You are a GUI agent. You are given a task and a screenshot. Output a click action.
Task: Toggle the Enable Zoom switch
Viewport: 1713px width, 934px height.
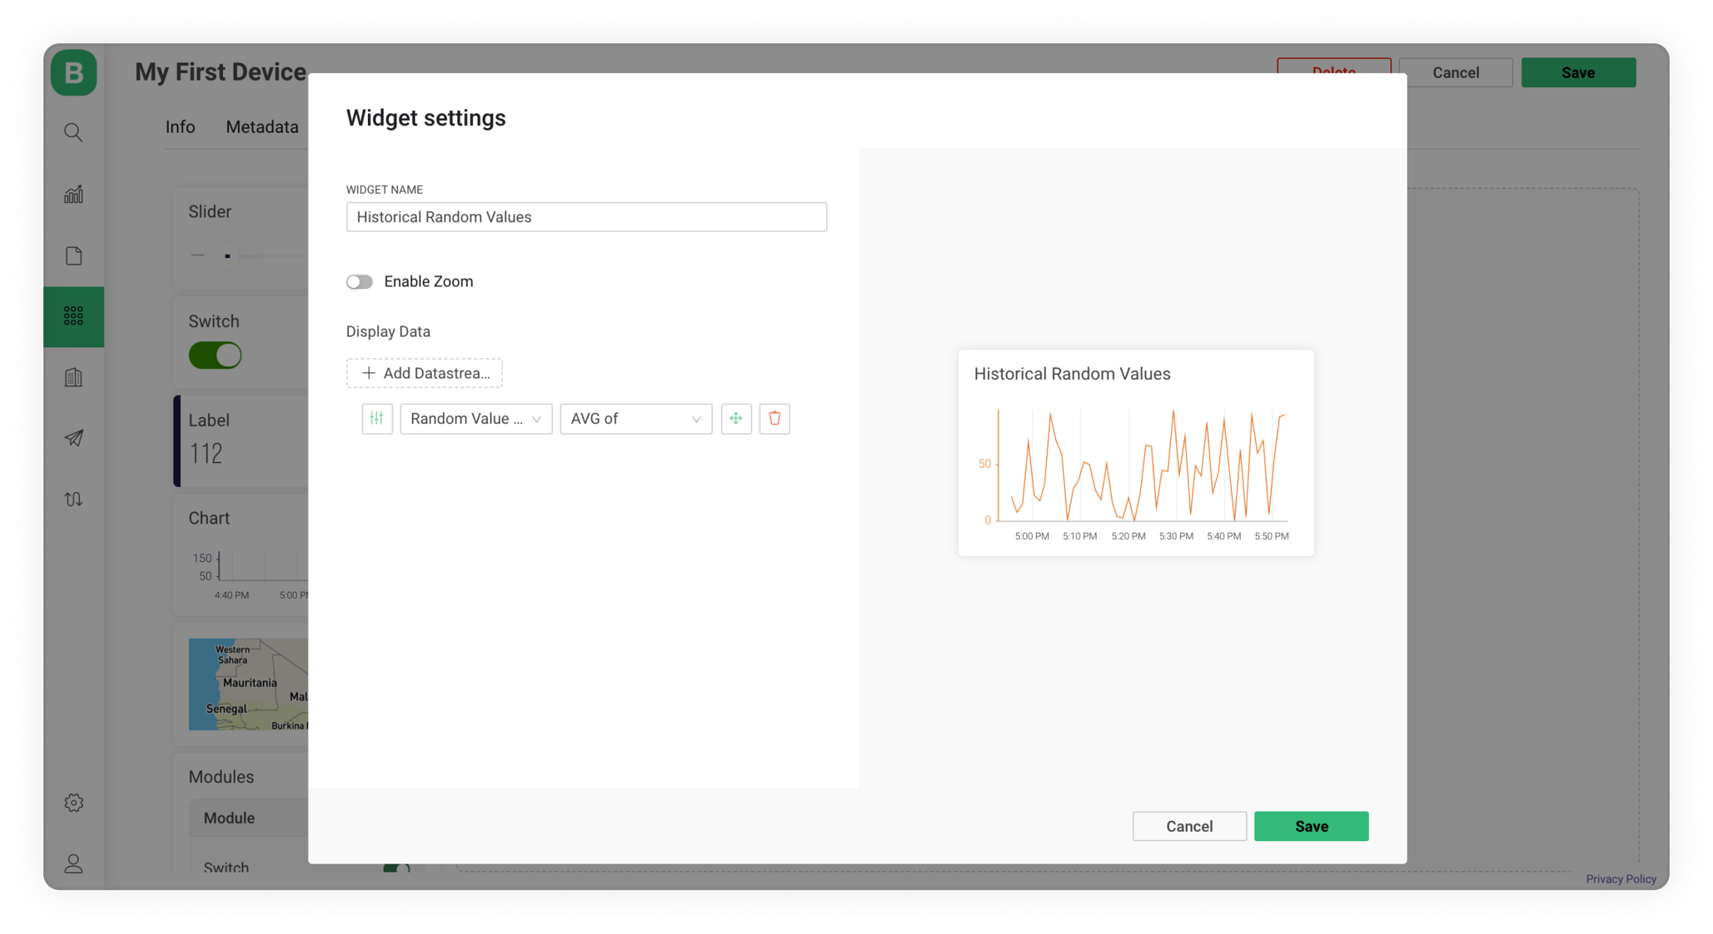tap(360, 282)
